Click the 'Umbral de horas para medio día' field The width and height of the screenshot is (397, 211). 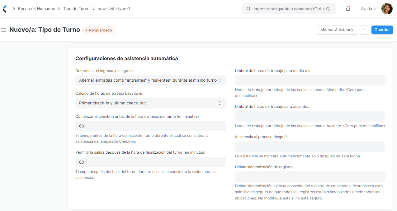tap(310, 80)
